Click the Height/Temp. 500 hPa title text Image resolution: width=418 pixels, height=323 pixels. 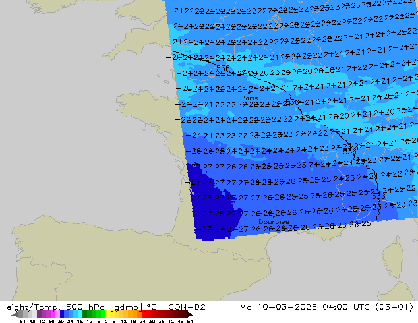52,307
